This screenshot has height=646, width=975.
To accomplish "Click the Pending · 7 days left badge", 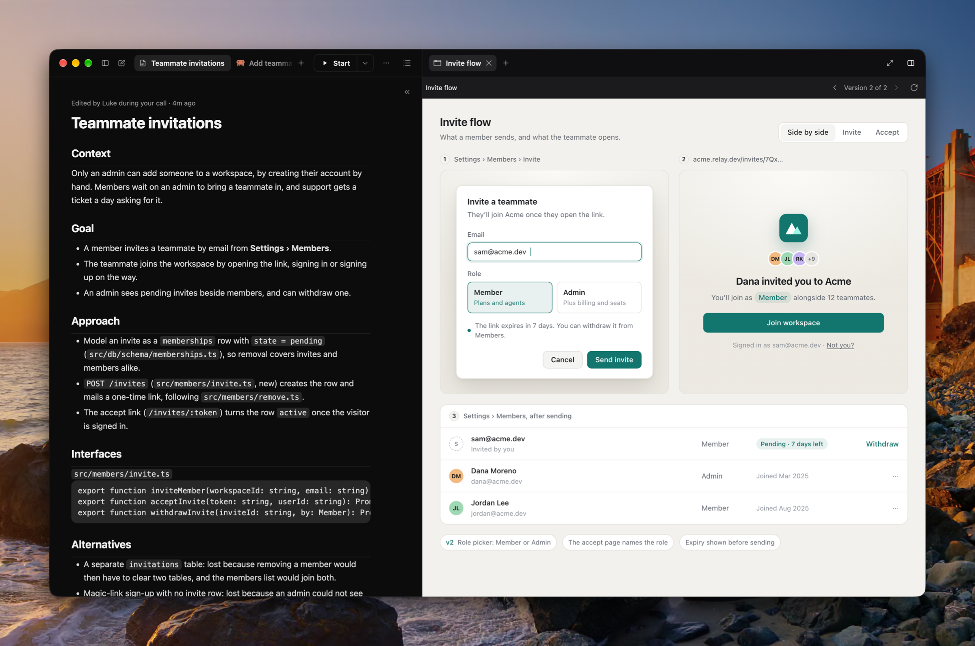I will tap(792, 444).
